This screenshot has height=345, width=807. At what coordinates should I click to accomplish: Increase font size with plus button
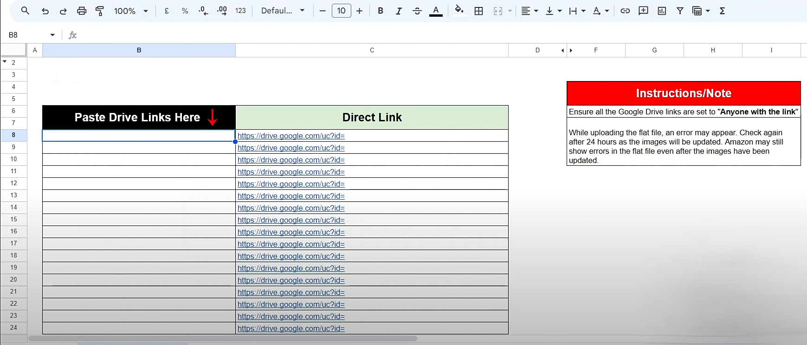359,11
